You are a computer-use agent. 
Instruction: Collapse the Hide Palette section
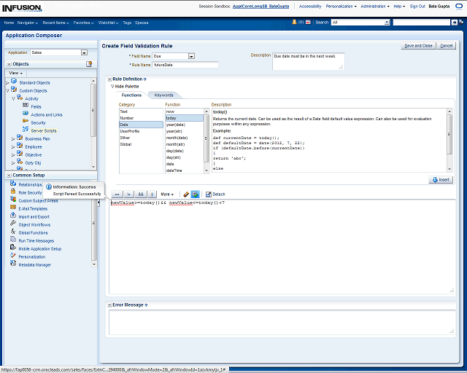[x=113, y=86]
